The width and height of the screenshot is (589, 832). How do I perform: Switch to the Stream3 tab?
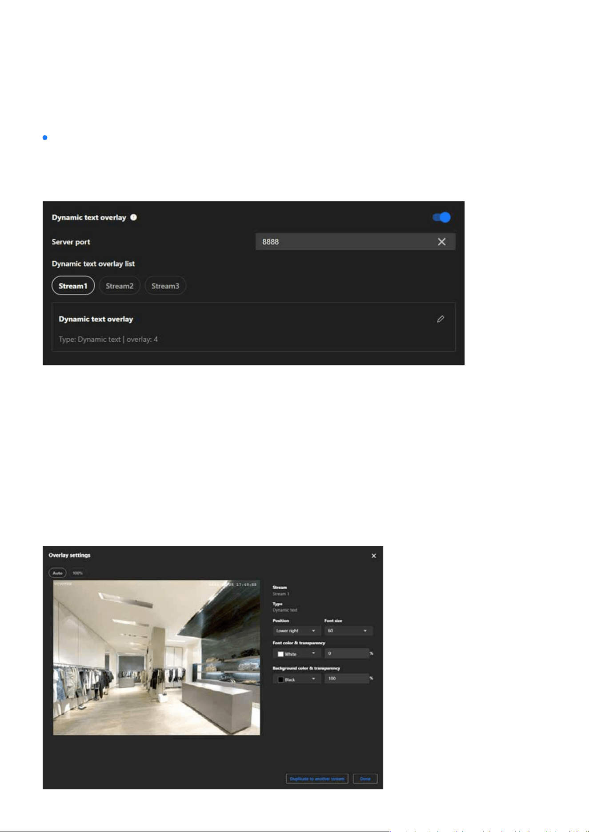[165, 286]
